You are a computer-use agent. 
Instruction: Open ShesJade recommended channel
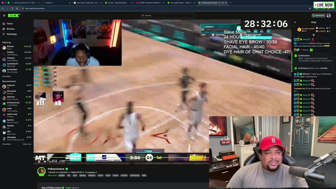point(17,92)
